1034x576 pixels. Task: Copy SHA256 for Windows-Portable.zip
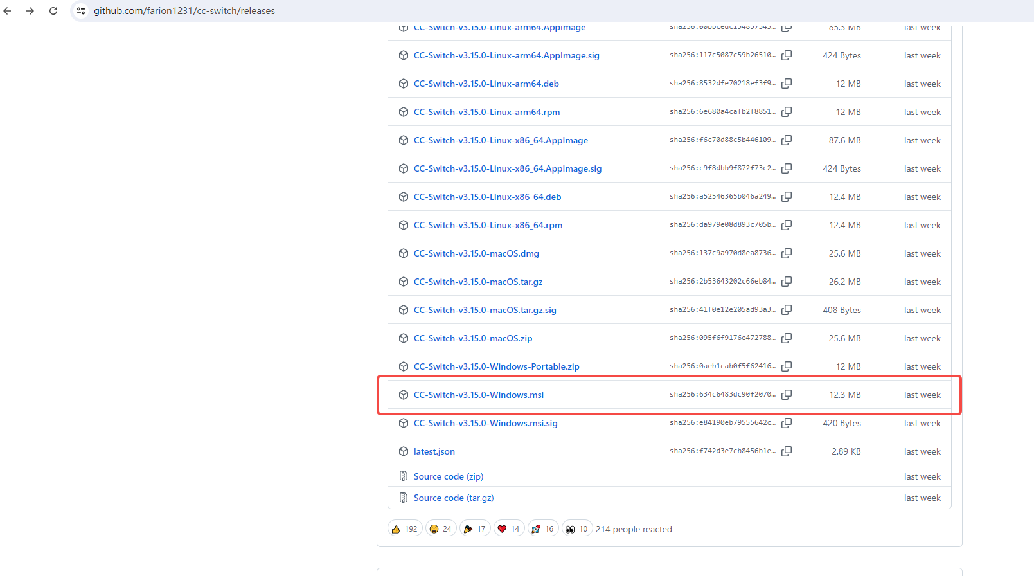click(787, 366)
